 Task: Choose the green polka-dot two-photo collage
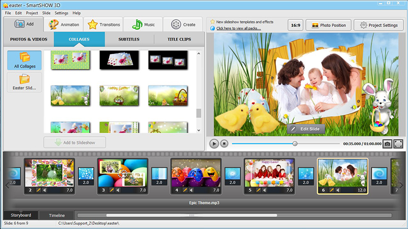[70, 60]
